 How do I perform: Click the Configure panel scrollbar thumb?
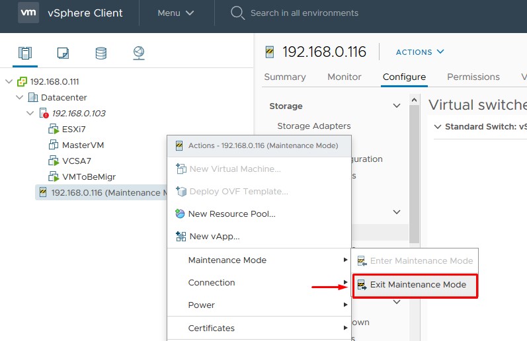tap(414, 174)
